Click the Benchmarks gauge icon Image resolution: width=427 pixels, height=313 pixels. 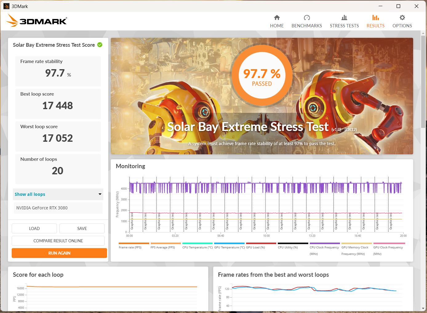click(x=307, y=18)
